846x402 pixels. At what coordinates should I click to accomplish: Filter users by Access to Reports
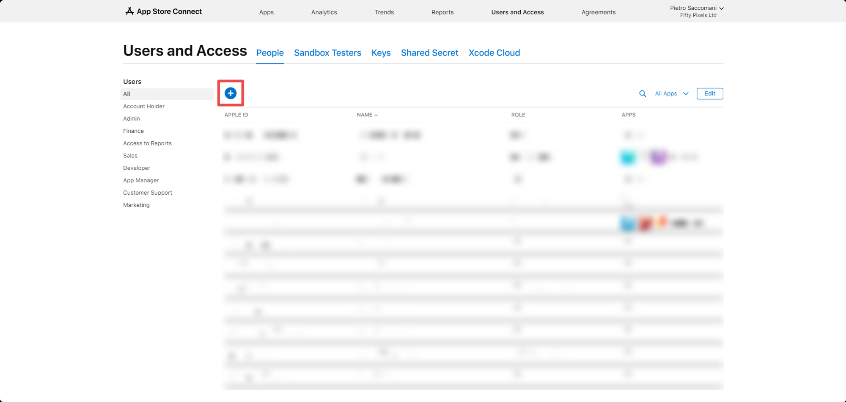147,143
